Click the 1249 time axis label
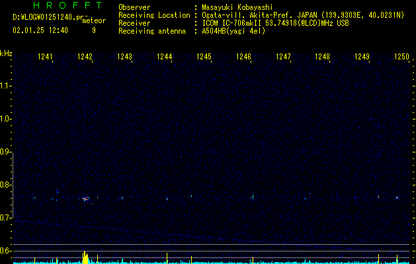The width and height of the screenshot is (416, 264). pos(362,57)
